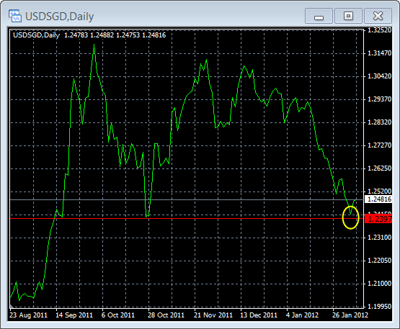
Task: Click the 1.25200 price scale value
Action: click(x=379, y=191)
